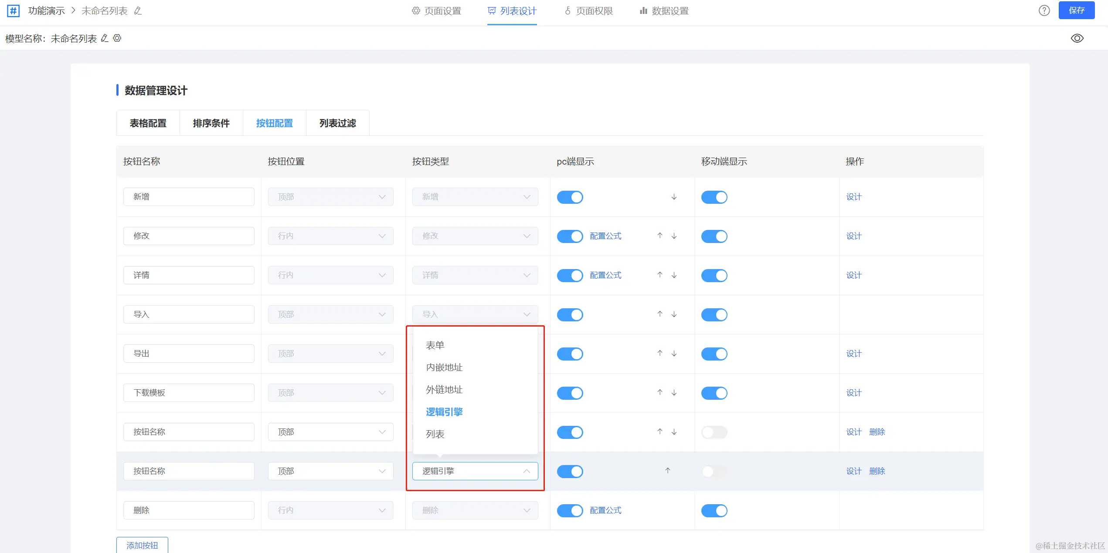Screen dimensions: 1108x553
Task: Click the breadcrumb rename pencil icon
Action: pos(138,11)
